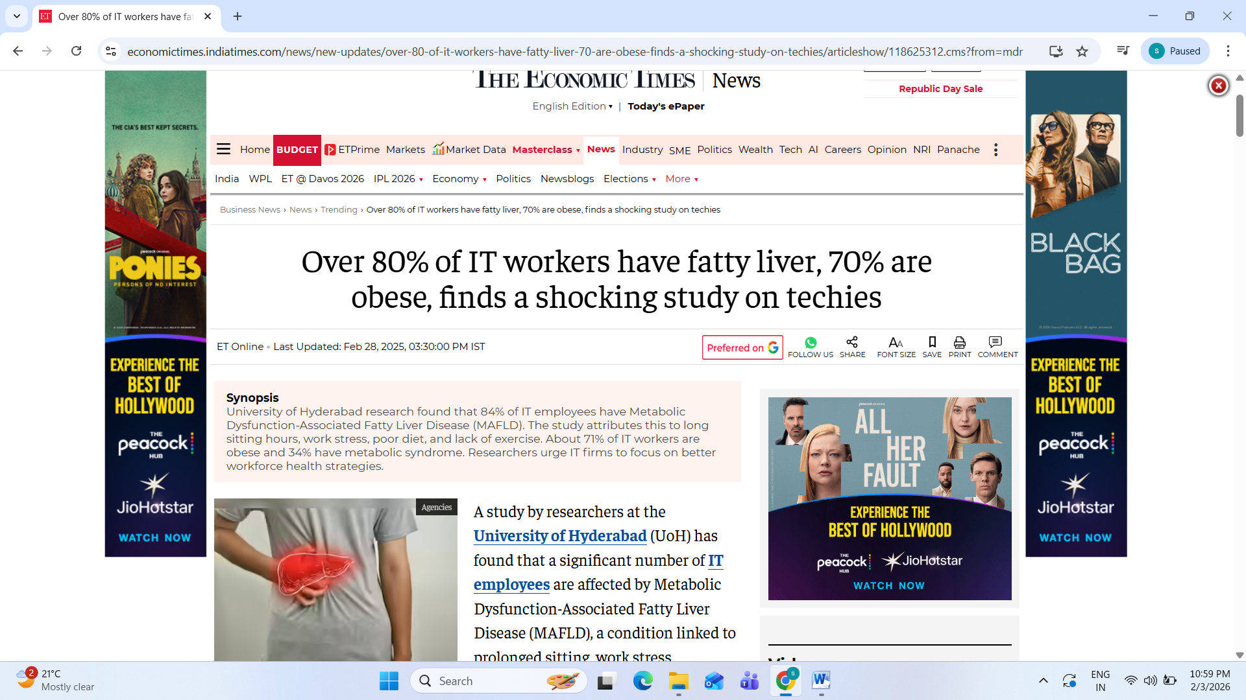Bookmark this page with the star icon
Screen dimensions: 1246x700
(x=1082, y=51)
